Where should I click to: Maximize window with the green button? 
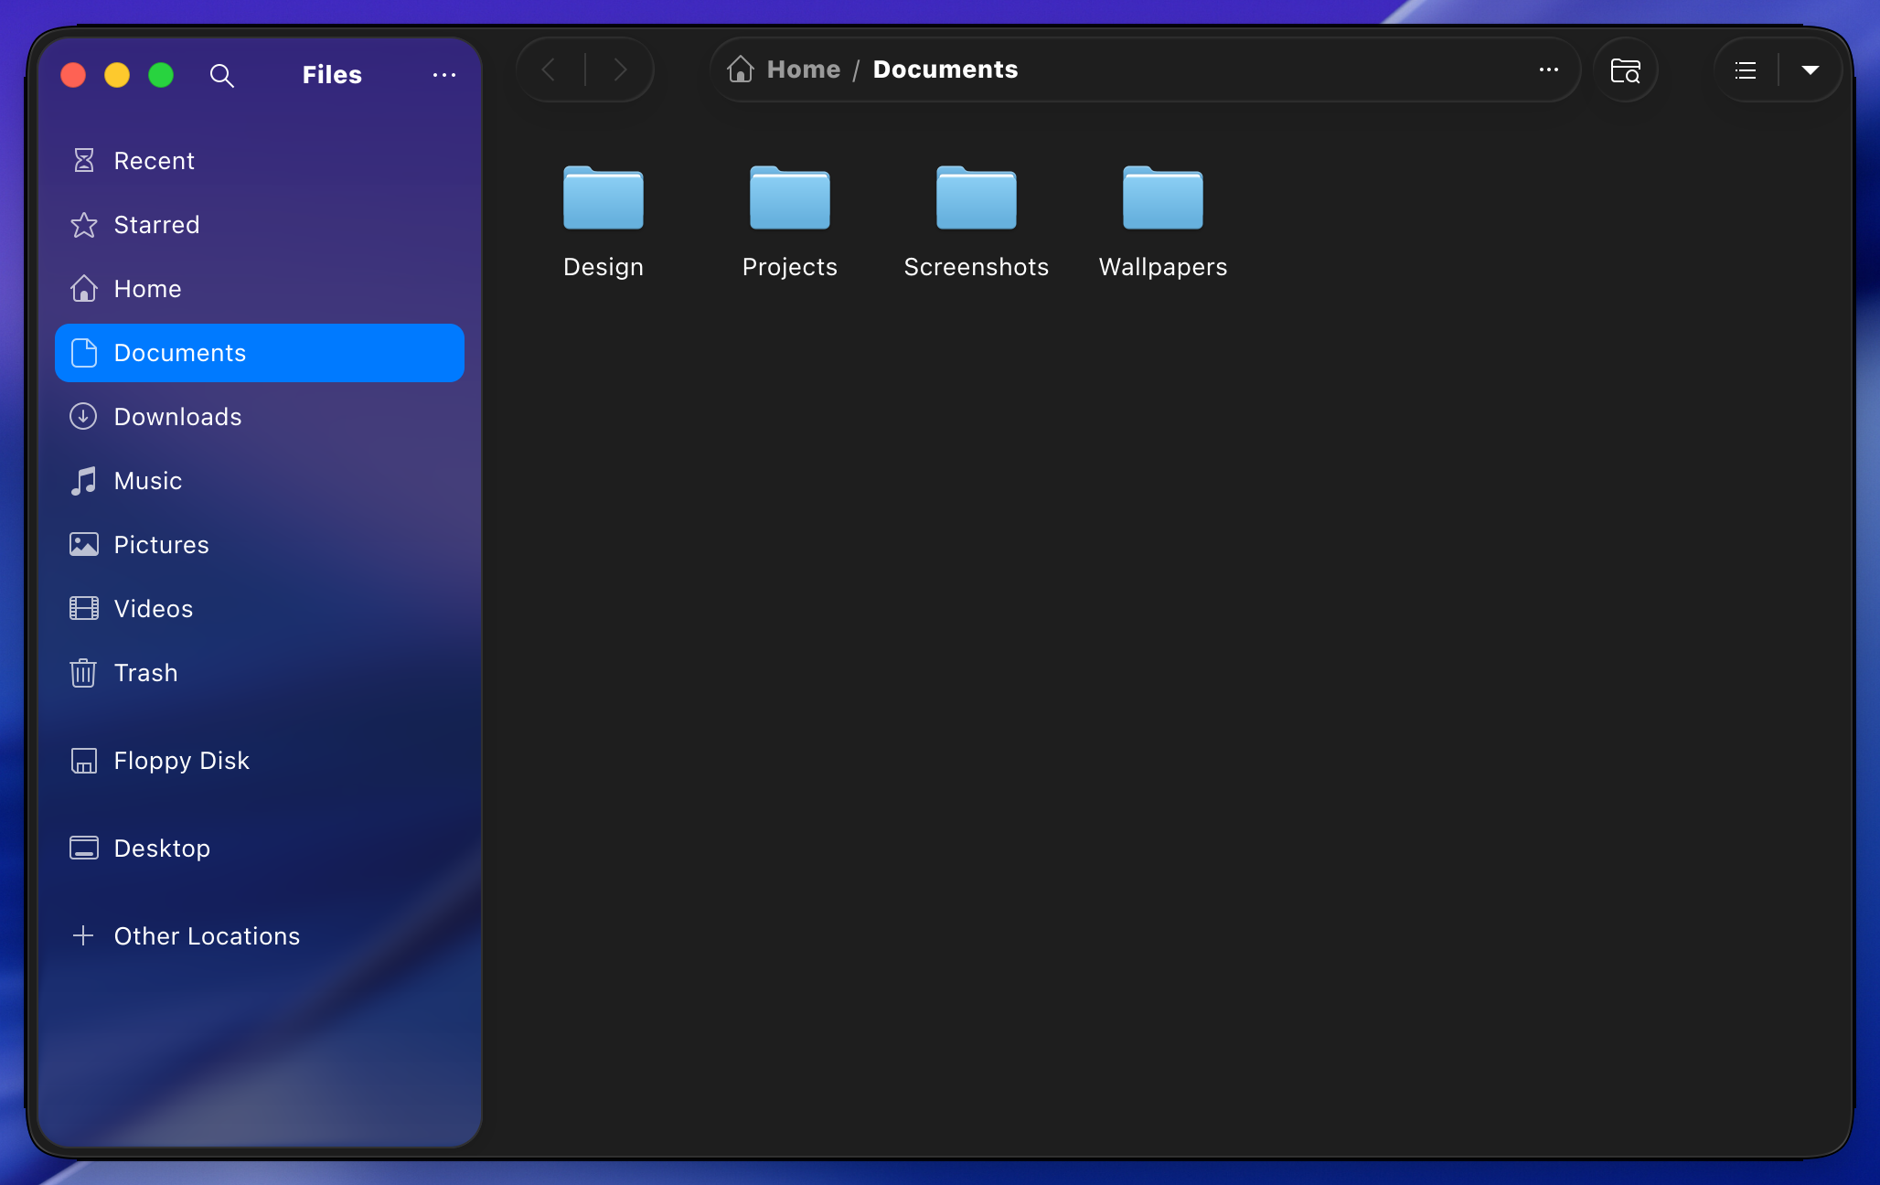[161, 75]
